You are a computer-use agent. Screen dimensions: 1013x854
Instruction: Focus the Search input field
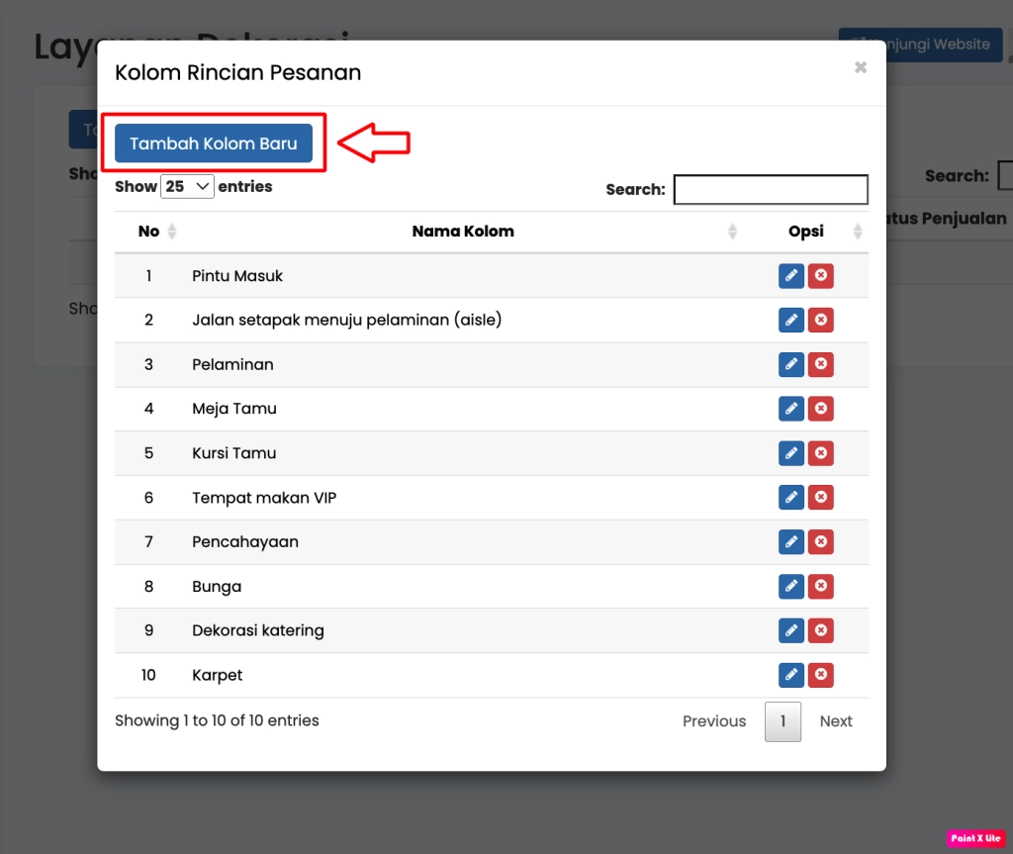click(x=771, y=189)
